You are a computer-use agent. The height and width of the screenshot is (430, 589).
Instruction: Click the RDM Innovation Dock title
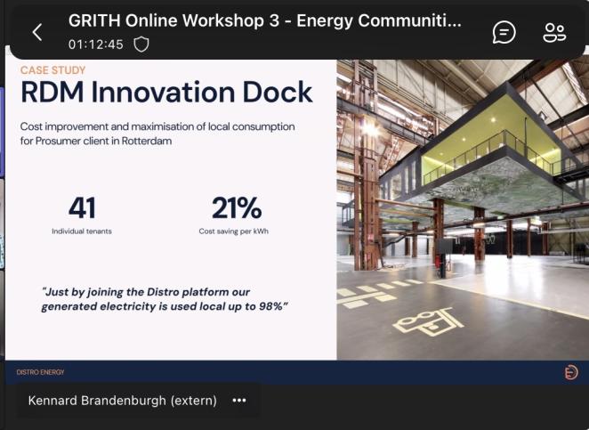(x=166, y=92)
